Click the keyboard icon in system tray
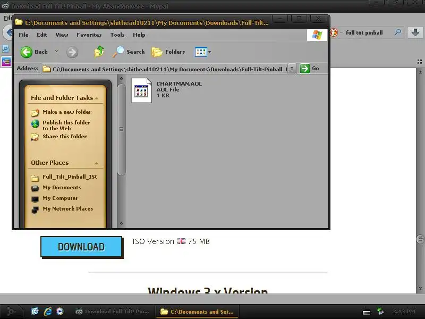425x319 pixels. pos(367,312)
